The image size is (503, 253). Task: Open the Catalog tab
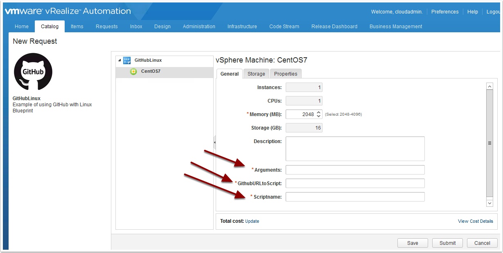click(x=50, y=27)
